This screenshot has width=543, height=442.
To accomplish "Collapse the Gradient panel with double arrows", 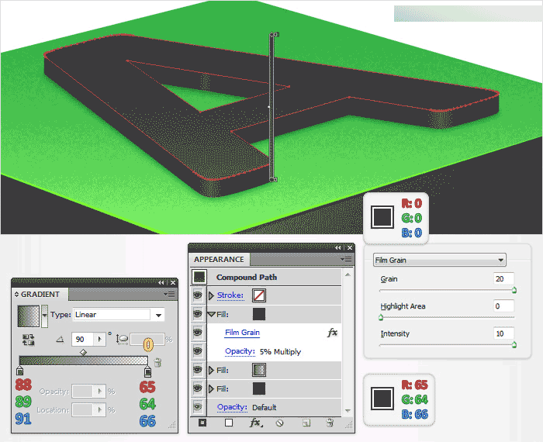I will click(x=161, y=282).
